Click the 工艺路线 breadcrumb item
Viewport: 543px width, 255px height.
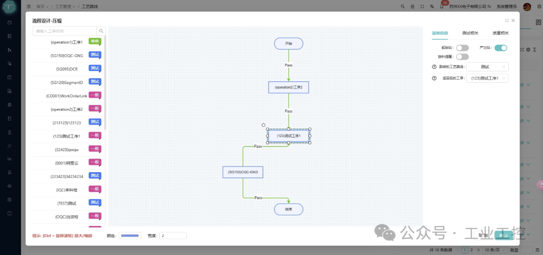[89, 7]
